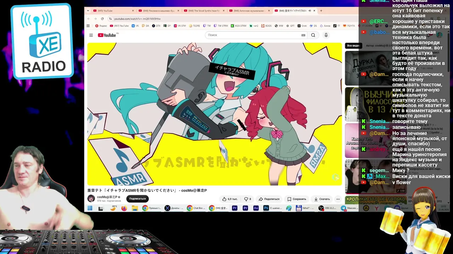Click the Поделиться share button
Screen dimensions: 453x254
pyautogui.click(x=269, y=199)
